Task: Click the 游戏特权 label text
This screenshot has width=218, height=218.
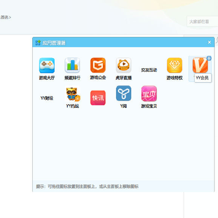Action: (174, 78)
